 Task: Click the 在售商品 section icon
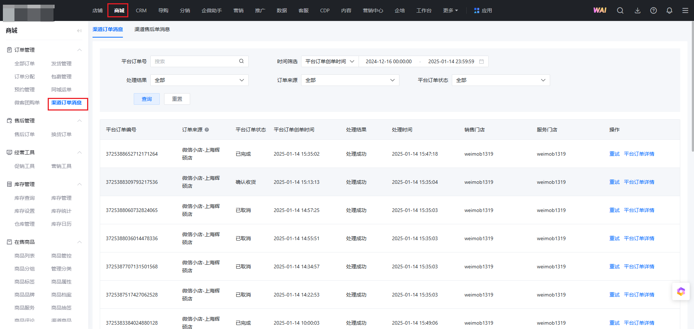point(9,242)
